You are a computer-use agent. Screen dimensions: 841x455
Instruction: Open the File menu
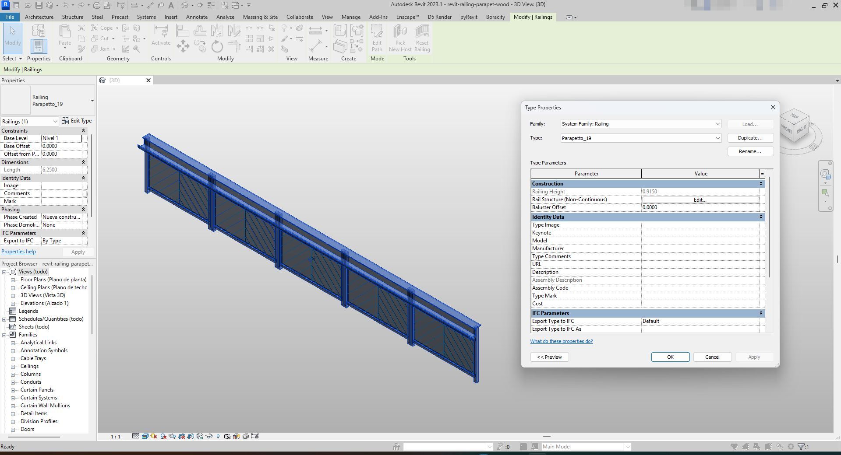pyautogui.click(x=10, y=17)
